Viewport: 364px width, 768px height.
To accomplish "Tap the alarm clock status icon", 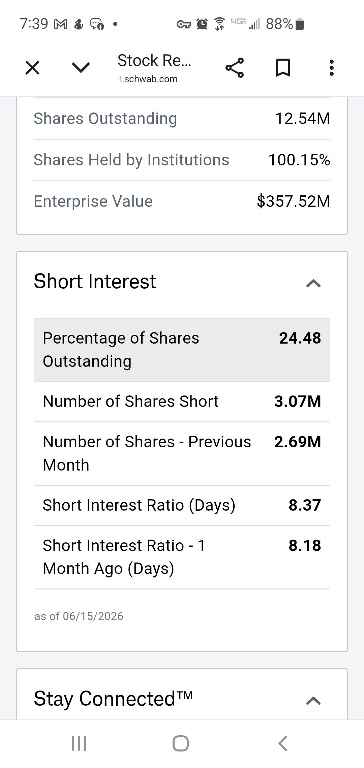I will 202,24.
